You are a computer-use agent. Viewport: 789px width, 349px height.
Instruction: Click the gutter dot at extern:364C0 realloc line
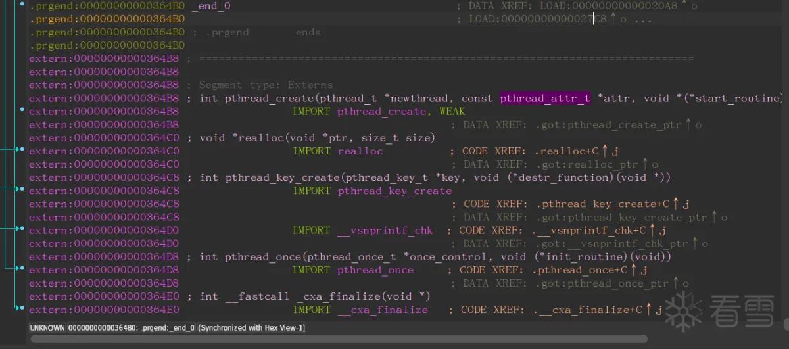coord(22,150)
